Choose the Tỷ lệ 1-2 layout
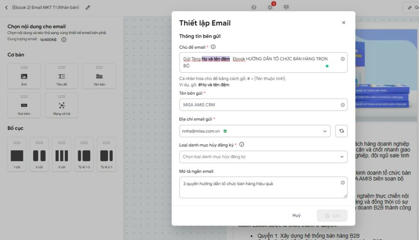419x240 pixels. point(84,154)
